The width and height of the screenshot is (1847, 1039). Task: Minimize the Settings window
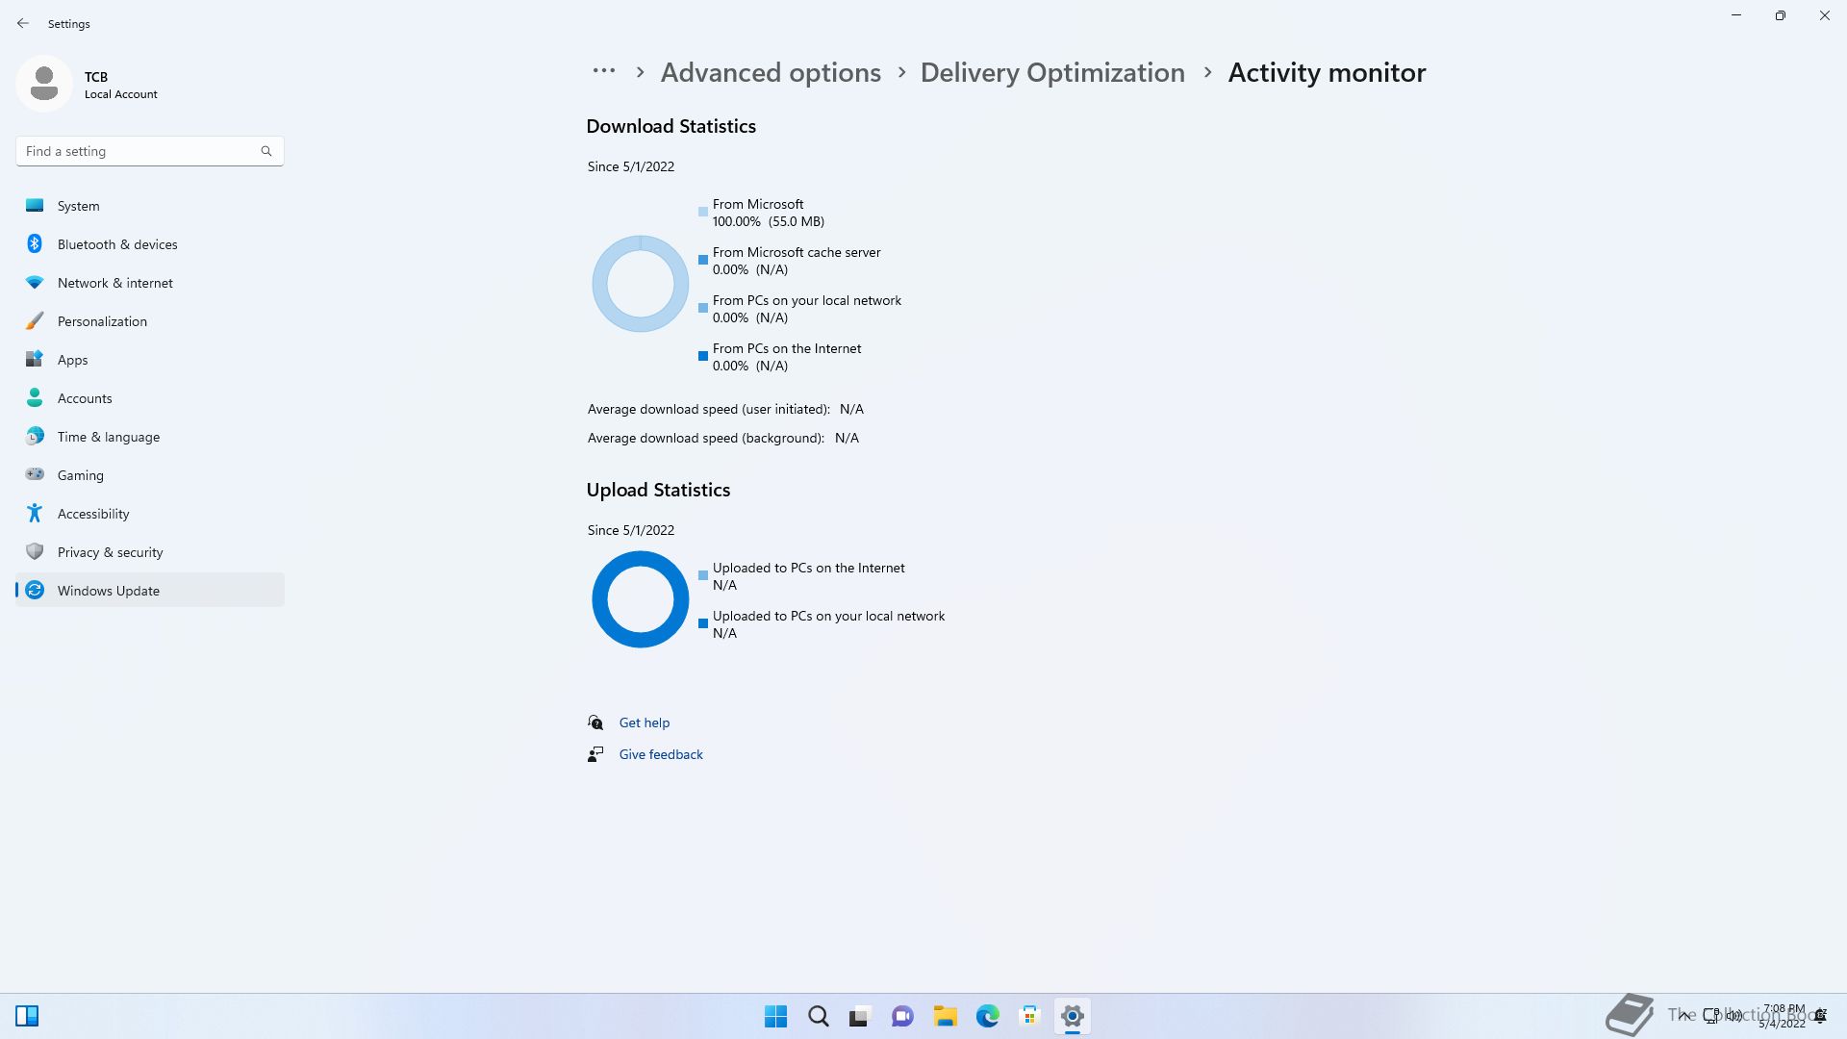[x=1736, y=15]
